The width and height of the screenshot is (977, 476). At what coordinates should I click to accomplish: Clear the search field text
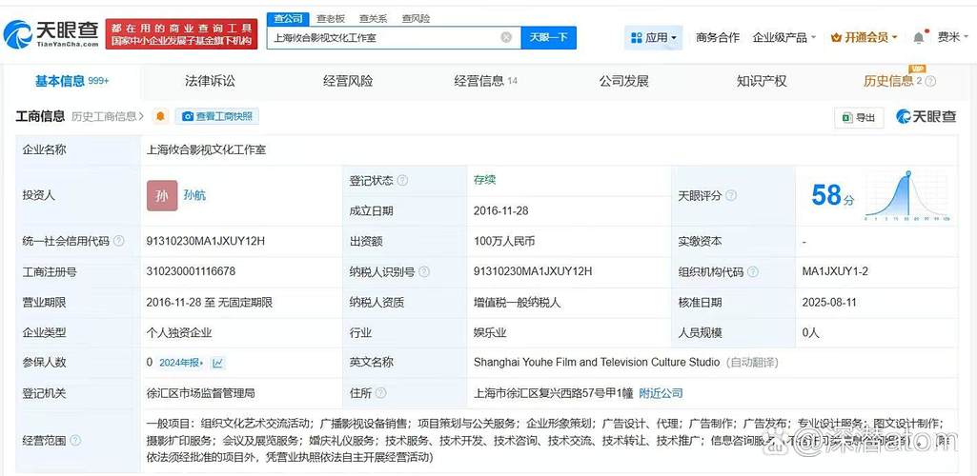(506, 37)
